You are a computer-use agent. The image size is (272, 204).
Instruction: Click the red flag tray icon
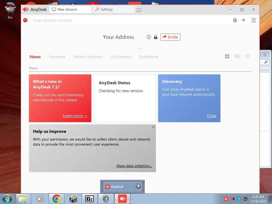click(232, 199)
